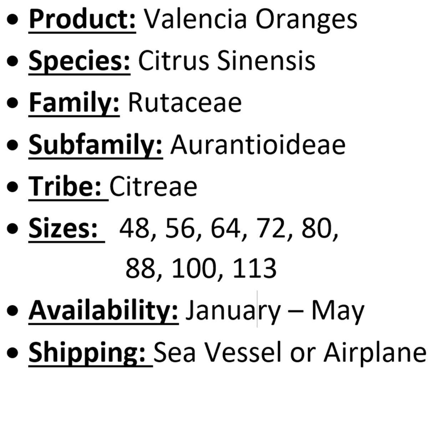Click the word Rutaceae
The height and width of the screenshot is (428, 428).
(x=185, y=103)
